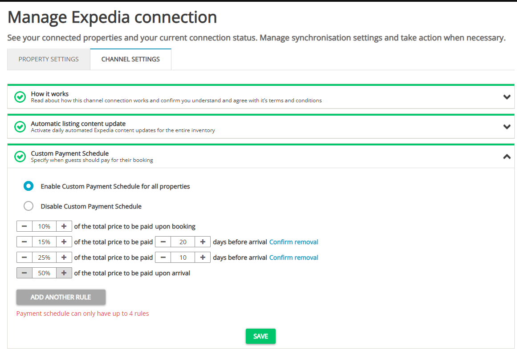Switch to the Property Settings tab
Screen dimensions: 517x350
[x=48, y=59]
